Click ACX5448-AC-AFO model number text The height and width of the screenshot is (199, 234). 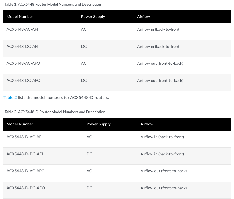pyautogui.click(x=23, y=63)
